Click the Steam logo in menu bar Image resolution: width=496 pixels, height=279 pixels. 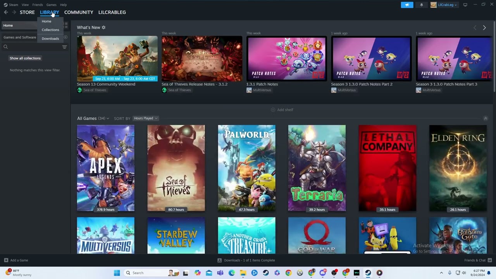click(5, 5)
